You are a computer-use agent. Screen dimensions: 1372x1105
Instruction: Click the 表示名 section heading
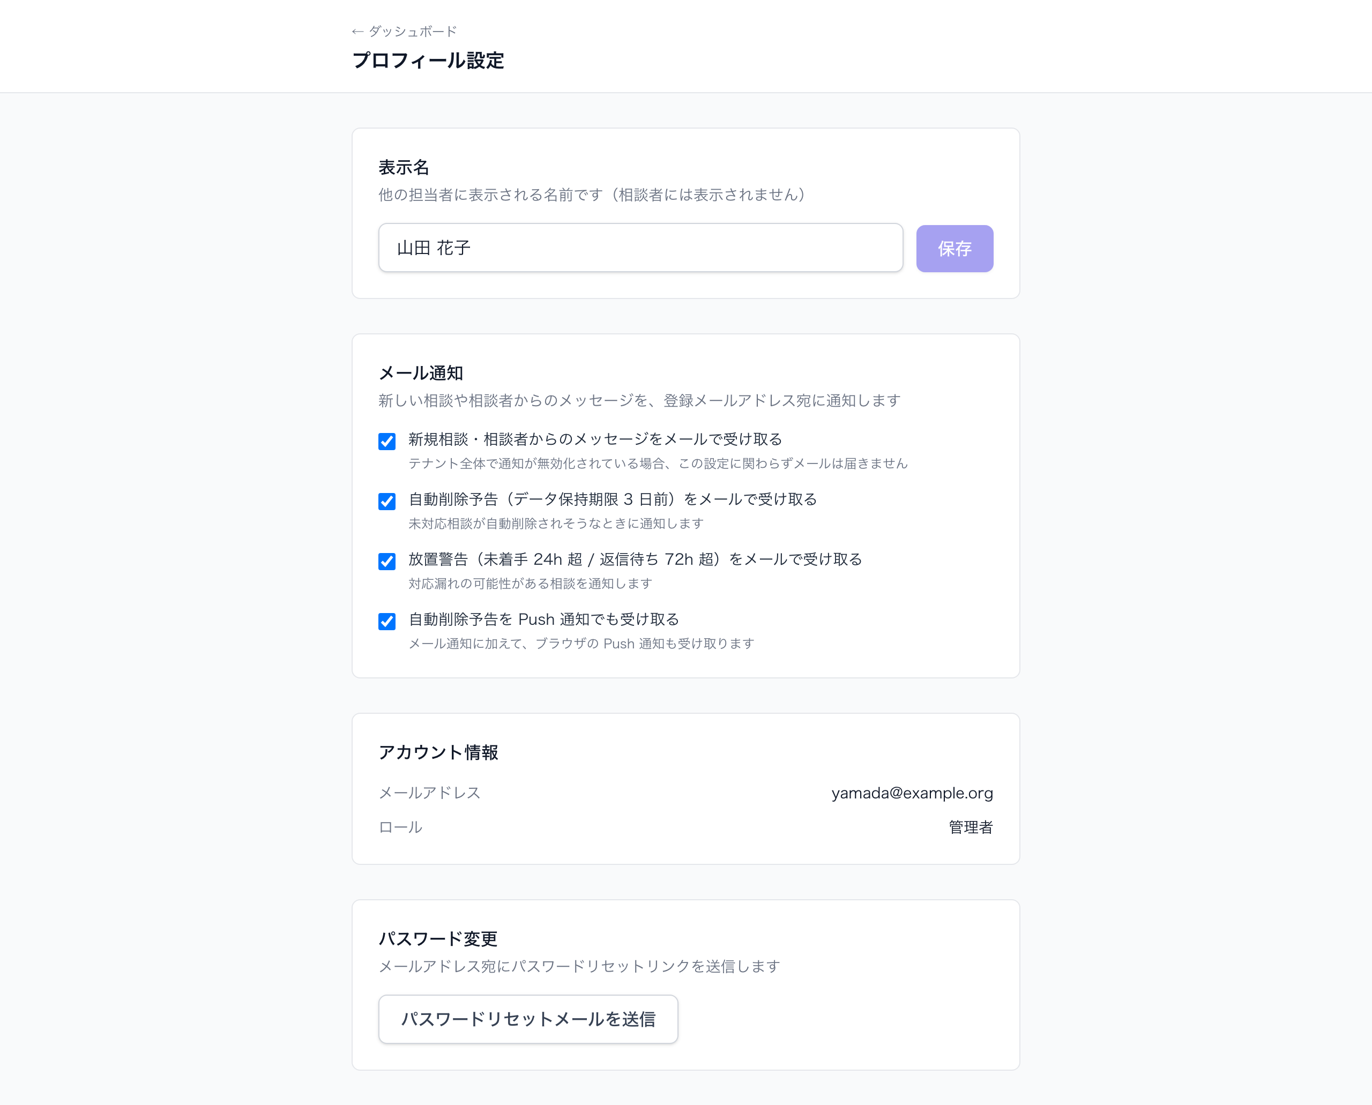point(404,167)
